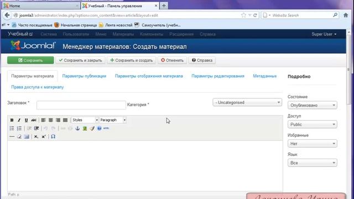Open the Пользователи menu
This screenshot has width=354, height=199.
(76, 34)
